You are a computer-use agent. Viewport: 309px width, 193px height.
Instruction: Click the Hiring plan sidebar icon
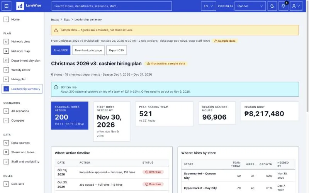point(6,80)
